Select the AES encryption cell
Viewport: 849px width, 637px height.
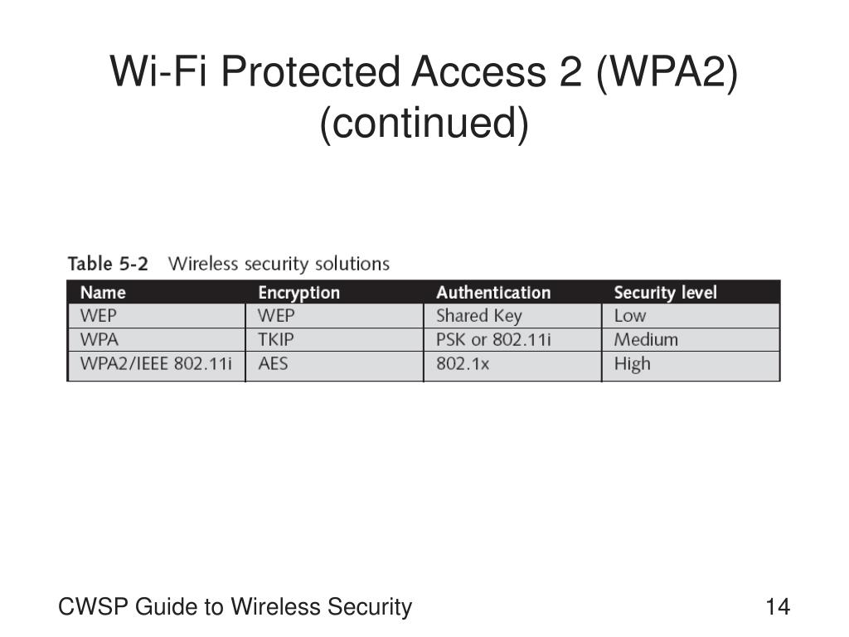(x=335, y=366)
